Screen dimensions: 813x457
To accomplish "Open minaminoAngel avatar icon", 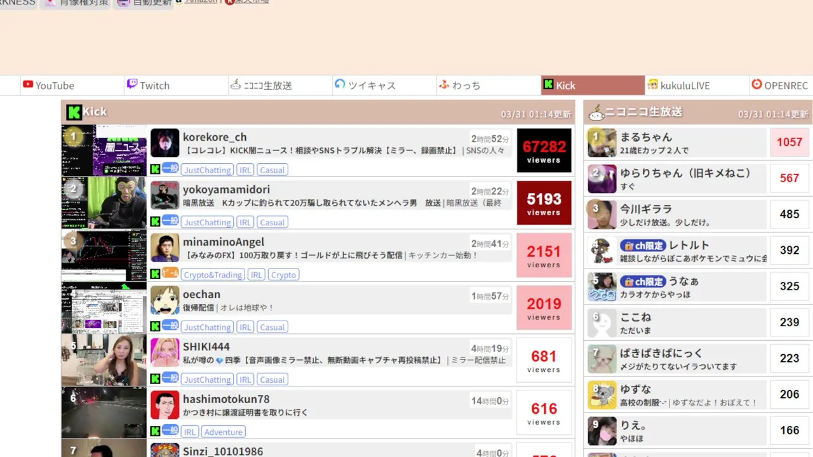I will (x=165, y=248).
